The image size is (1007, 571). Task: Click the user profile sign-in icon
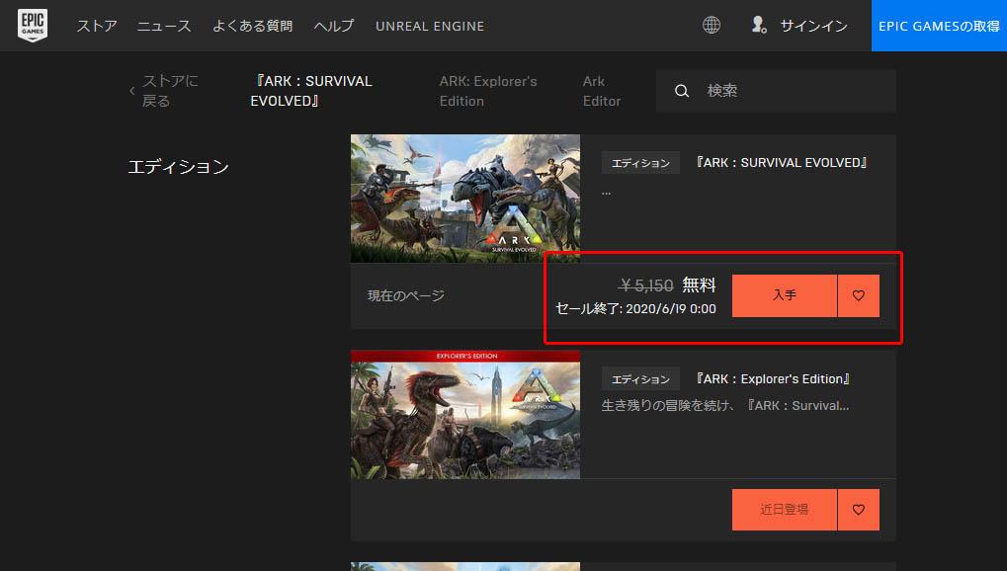click(758, 25)
